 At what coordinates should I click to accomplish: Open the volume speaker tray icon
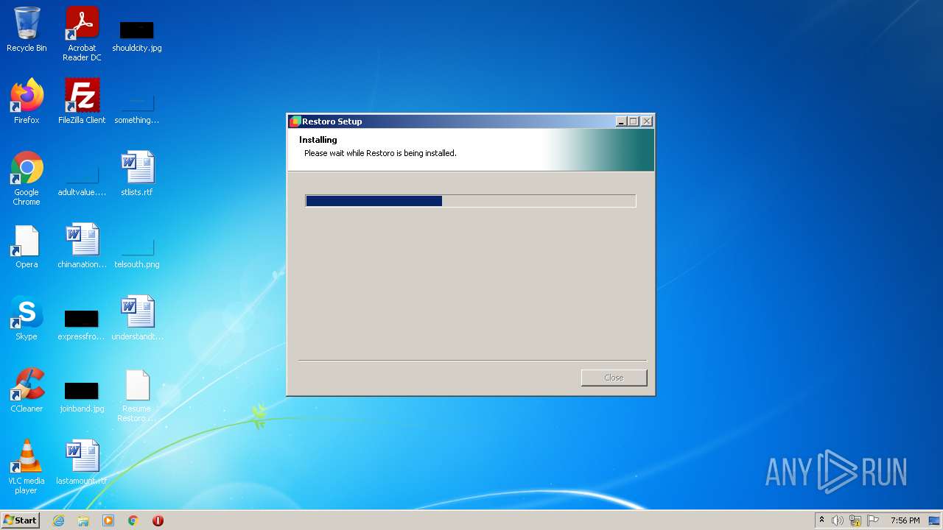(838, 520)
